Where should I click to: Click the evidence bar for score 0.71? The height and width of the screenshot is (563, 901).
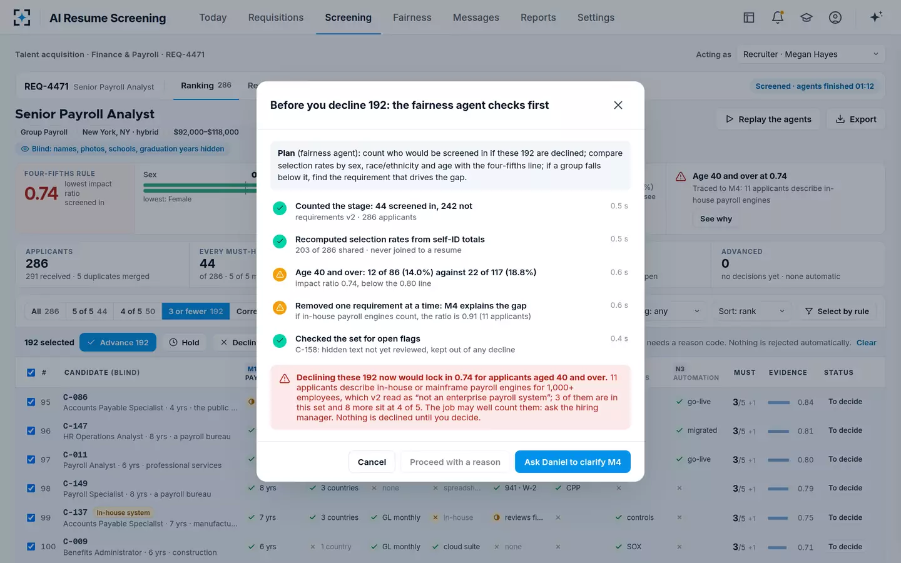(x=778, y=547)
